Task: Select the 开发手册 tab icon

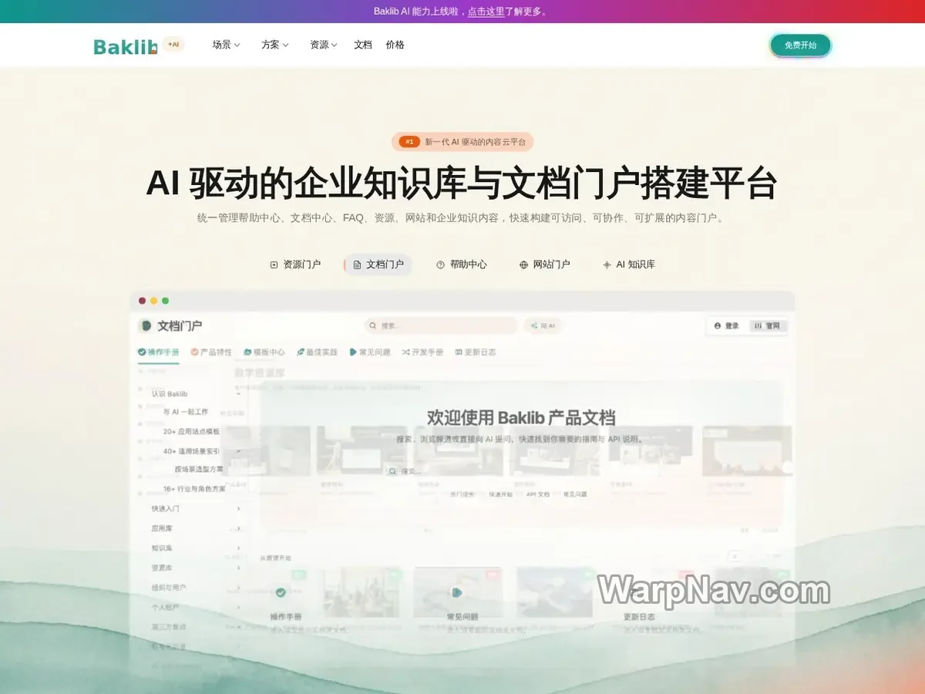Action: [x=406, y=352]
